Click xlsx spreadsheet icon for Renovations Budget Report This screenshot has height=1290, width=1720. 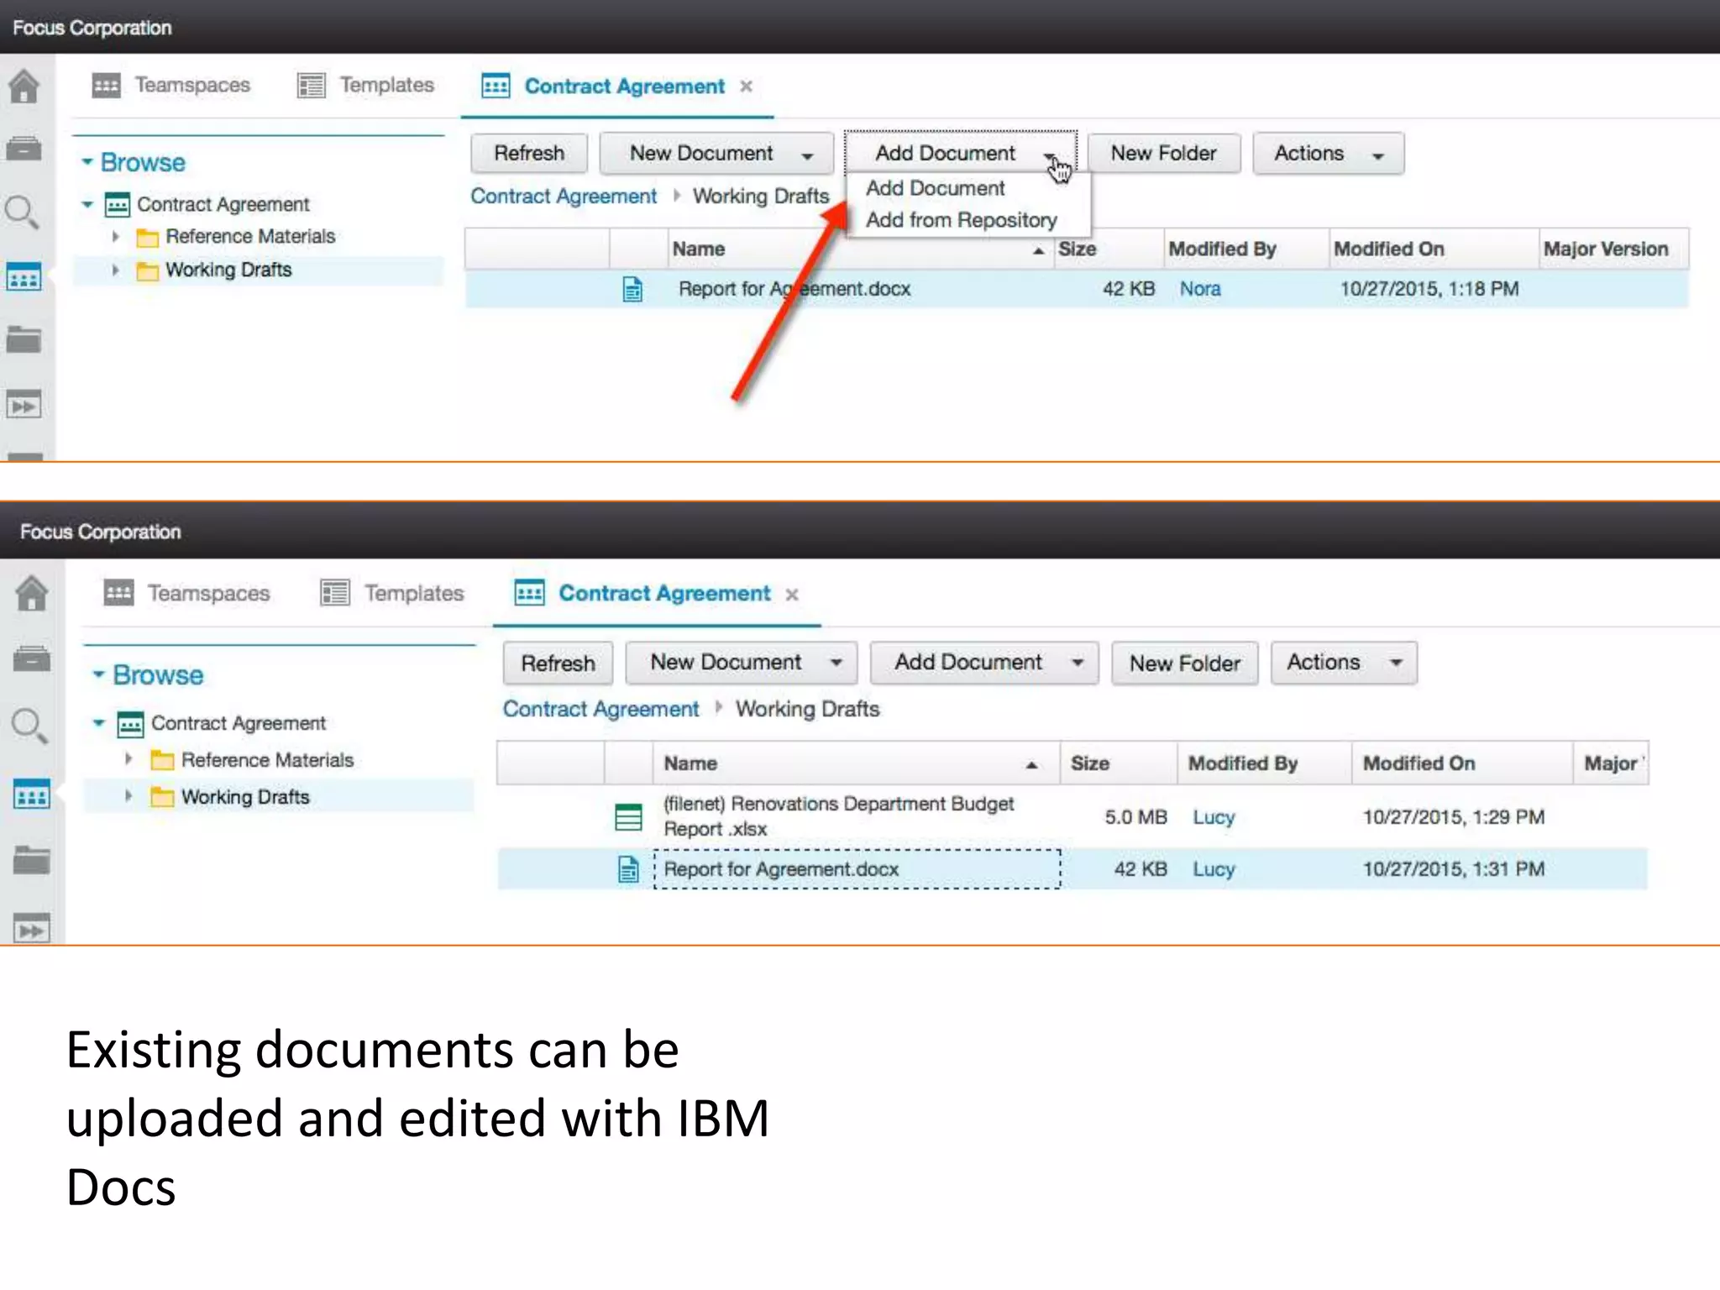click(628, 816)
